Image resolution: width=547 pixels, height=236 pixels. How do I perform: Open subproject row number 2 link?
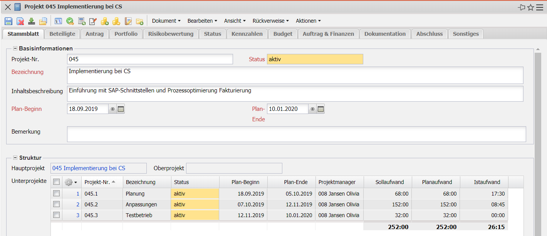pyautogui.click(x=78, y=204)
